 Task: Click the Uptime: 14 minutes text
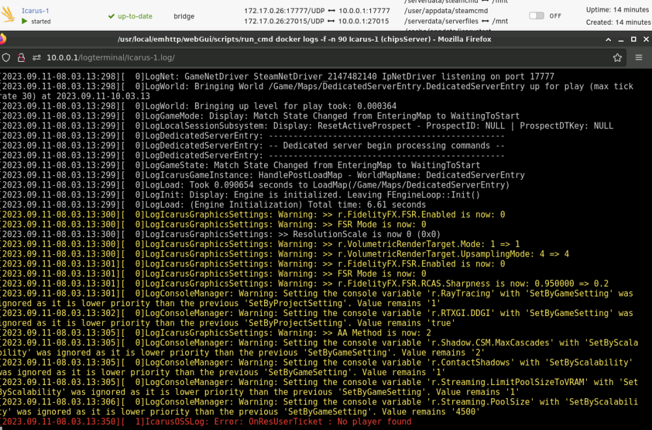click(x=617, y=10)
